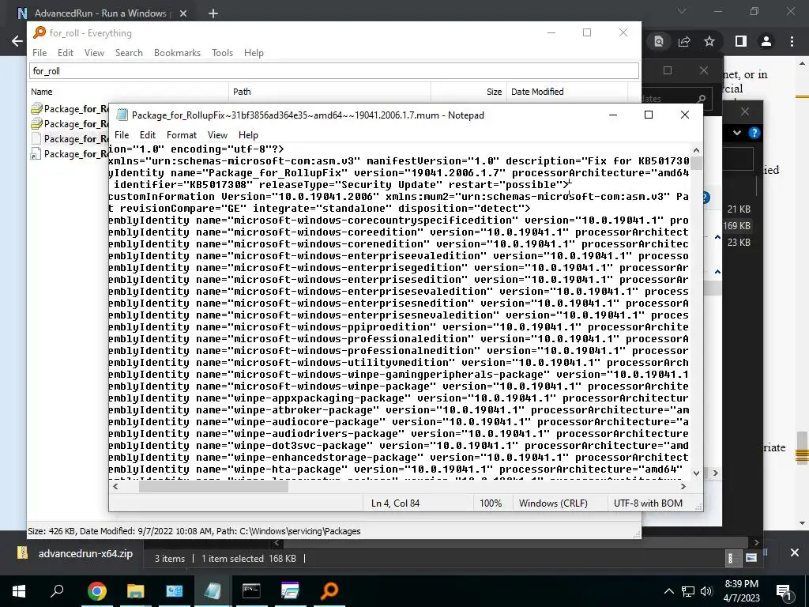The width and height of the screenshot is (809, 607).
Task: Click the 100% zoom status indicator
Action: point(490,503)
